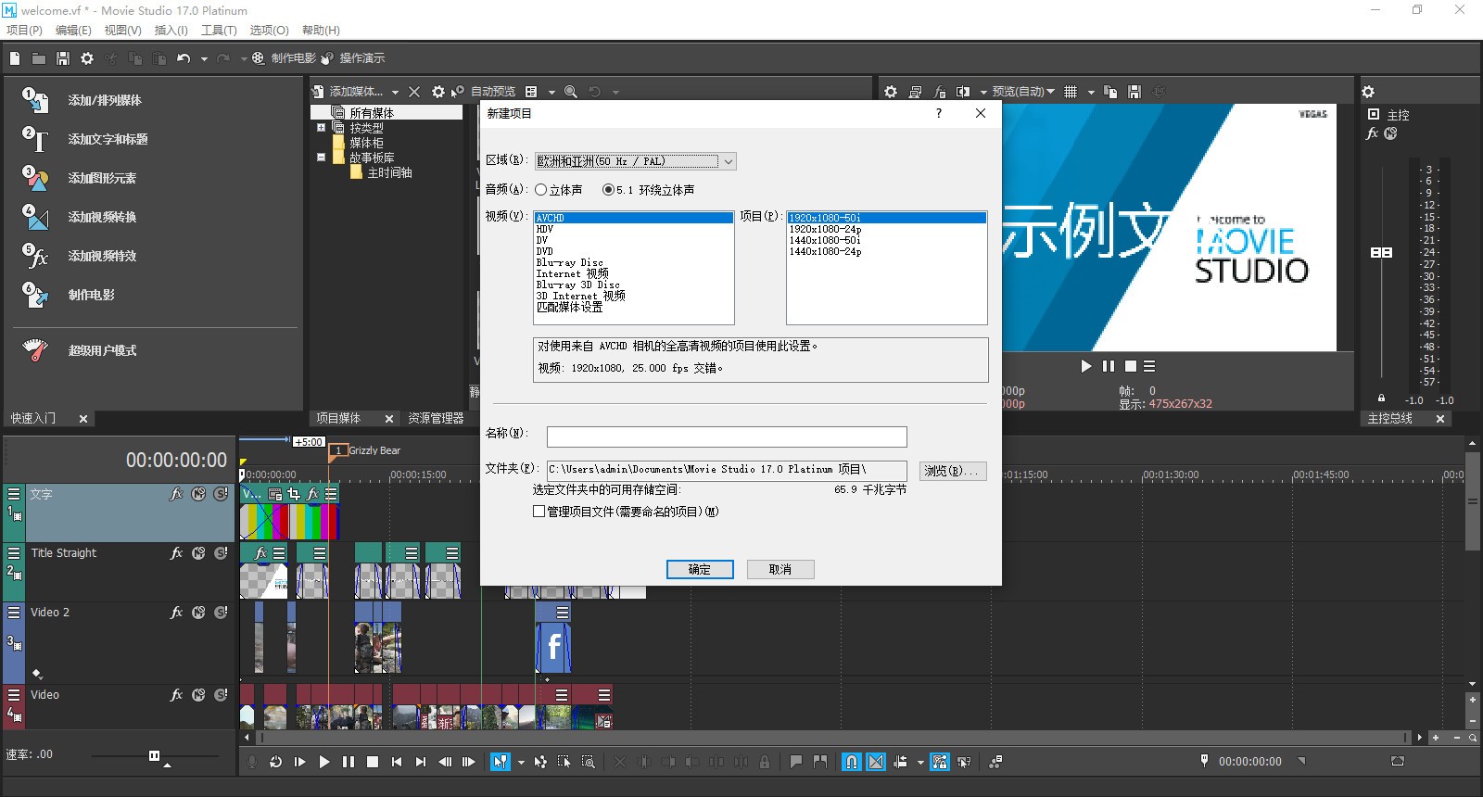1483x797 pixels.
Task: Expand the By Type (按类型) media tree node
Action: pos(321,128)
